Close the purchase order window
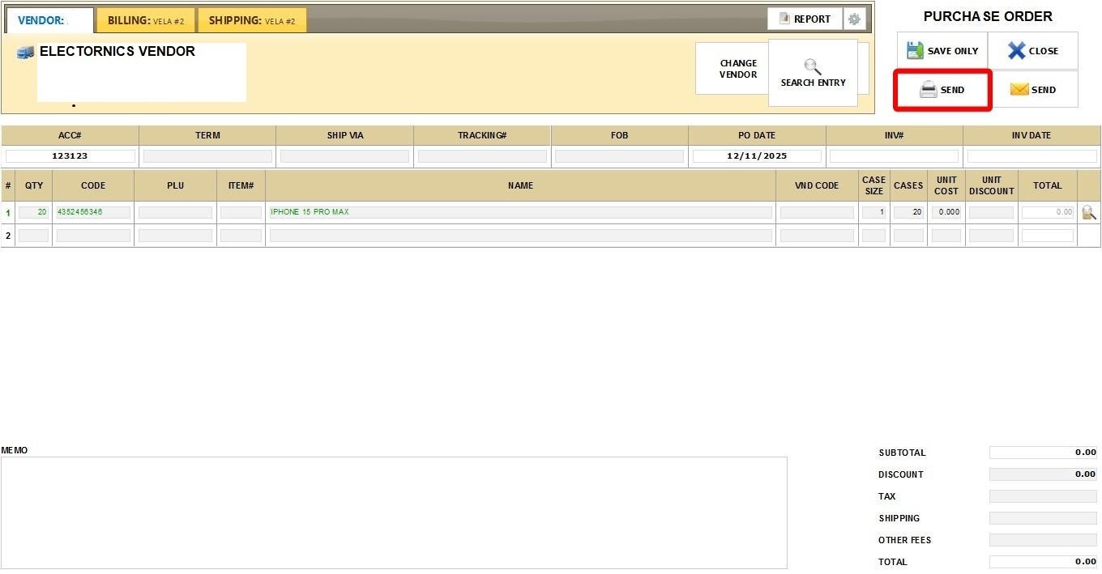Screen dimensions: 1102x574 tap(1033, 51)
